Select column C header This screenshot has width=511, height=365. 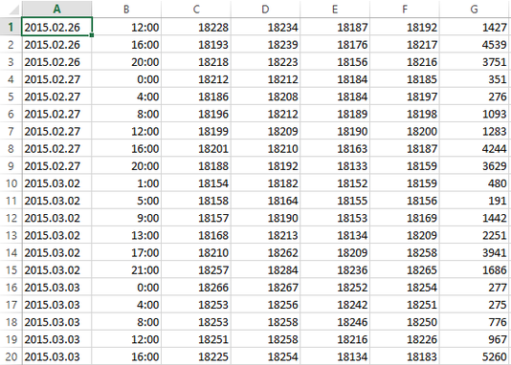(x=196, y=9)
